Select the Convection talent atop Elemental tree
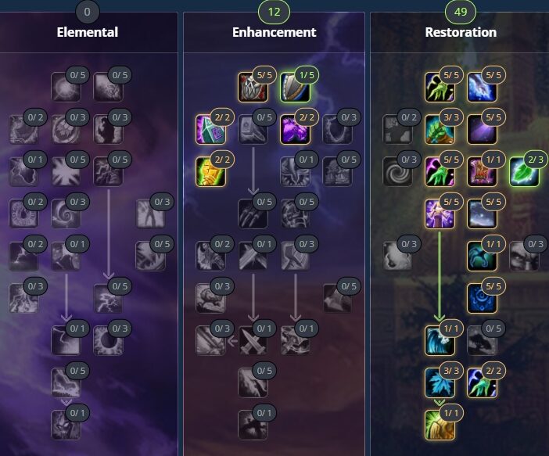The height and width of the screenshot is (456, 549). click(x=66, y=87)
